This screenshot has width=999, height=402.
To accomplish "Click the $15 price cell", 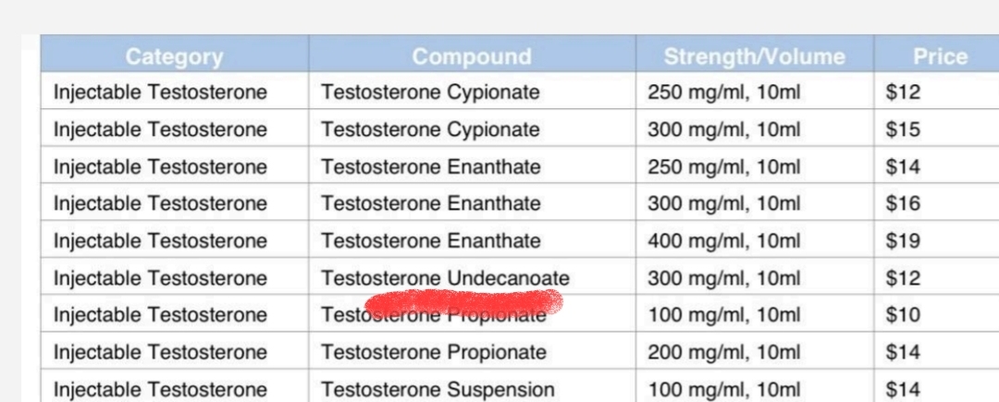I will pos(903,129).
